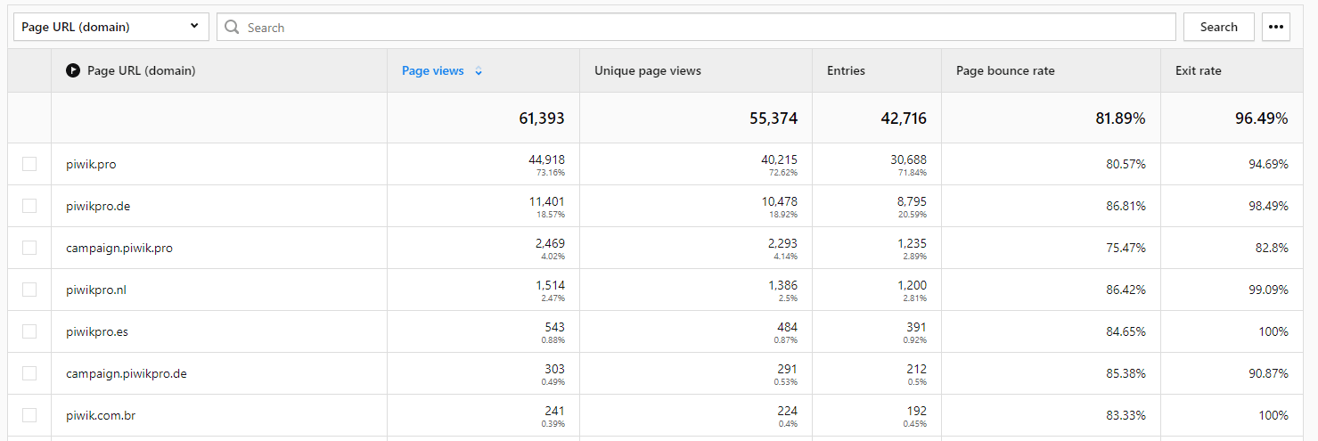1318x441 pixels.
Task: Click the search magnifier icon
Action: click(233, 28)
